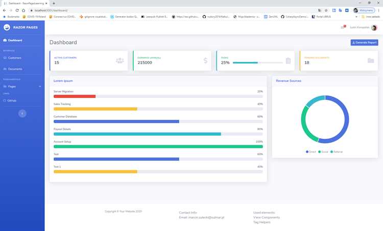The width and height of the screenshot is (383, 231).
Task: Bookmark this page with star icon
Action: tap(326, 10)
